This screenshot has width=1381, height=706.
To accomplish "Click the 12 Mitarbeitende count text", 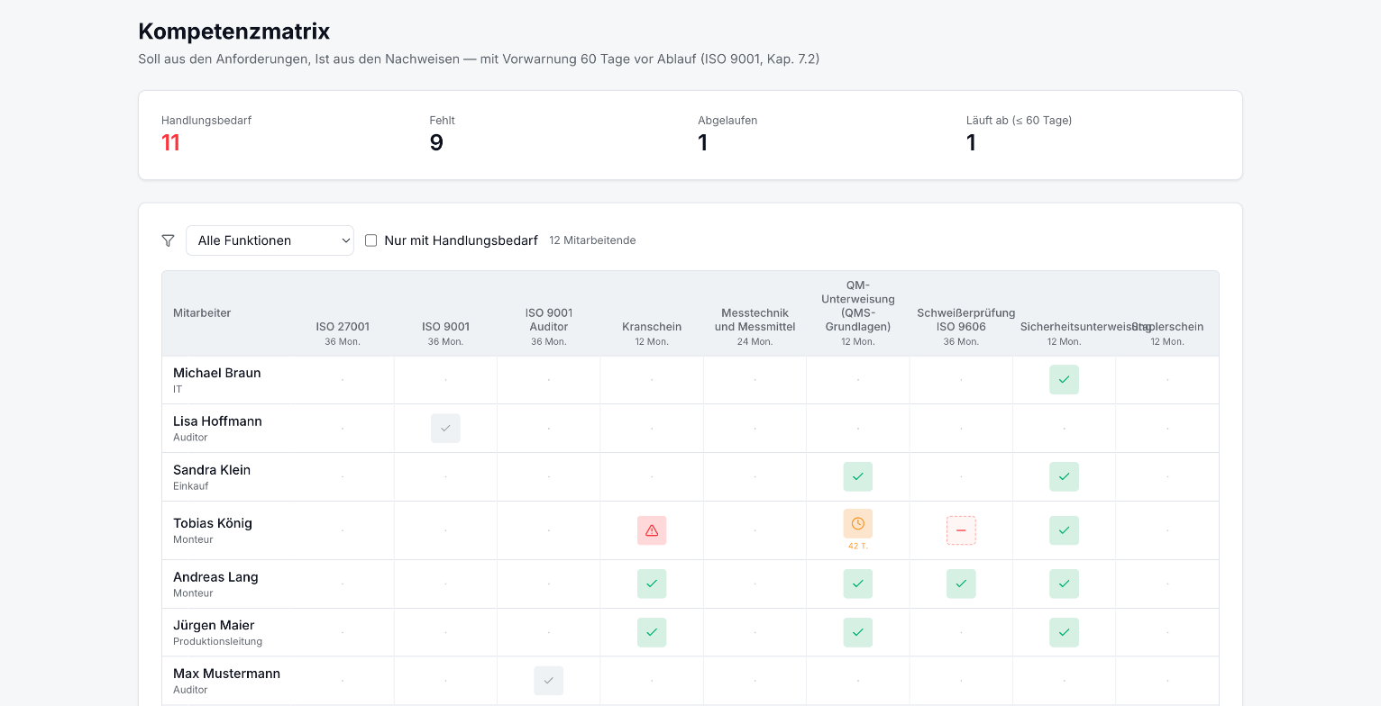I will pyautogui.click(x=592, y=240).
